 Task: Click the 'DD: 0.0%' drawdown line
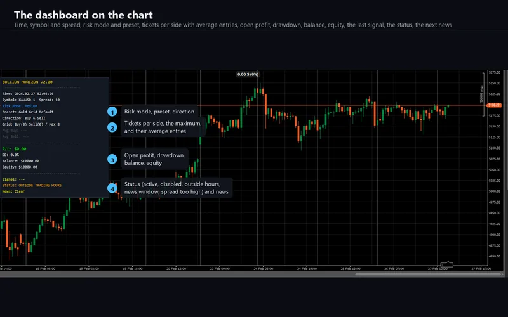pyautogui.click(x=11, y=155)
